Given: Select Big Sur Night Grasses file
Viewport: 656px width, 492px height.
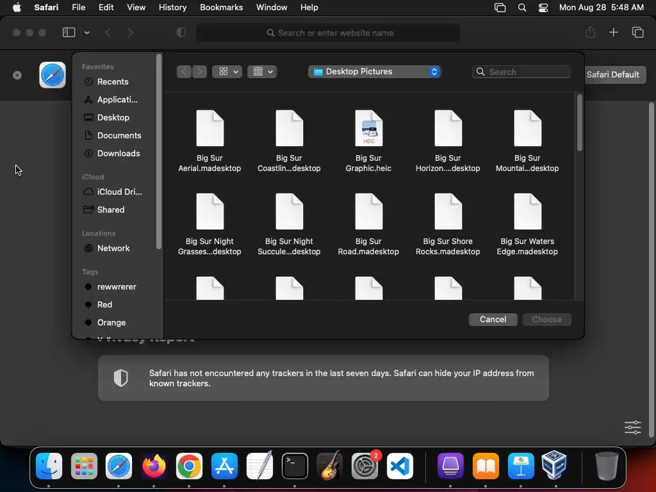Looking at the screenshot, I should (x=209, y=224).
